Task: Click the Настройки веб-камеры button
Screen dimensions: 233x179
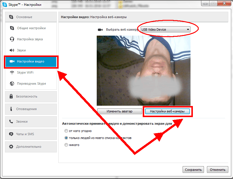Action: [167, 111]
